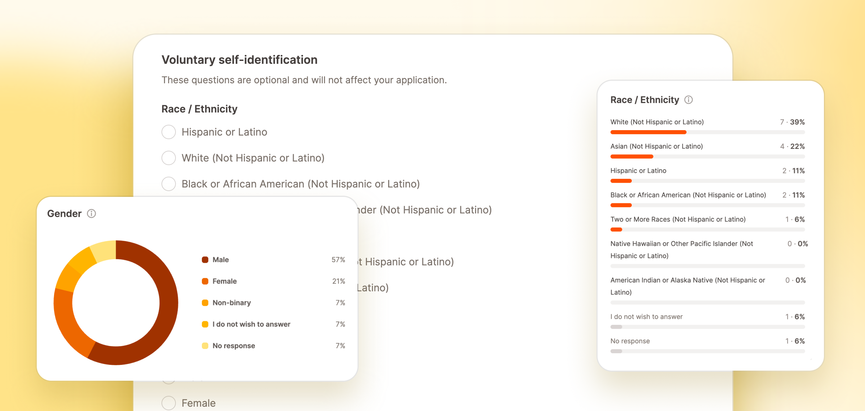Screen dimensions: 865x411
Task: Click 'White (Not Hispanic or Latino)' row in stats card
Action: tap(657, 122)
